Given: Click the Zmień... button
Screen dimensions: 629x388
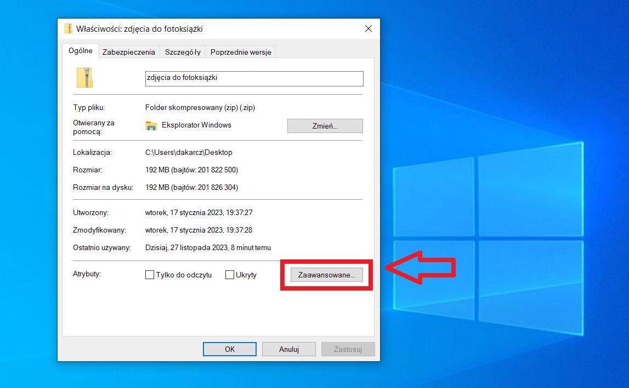Looking at the screenshot, I should (325, 126).
